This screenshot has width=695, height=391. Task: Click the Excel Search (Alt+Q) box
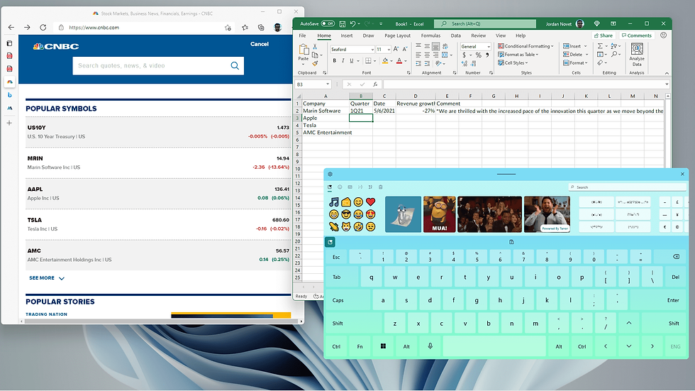click(x=484, y=23)
